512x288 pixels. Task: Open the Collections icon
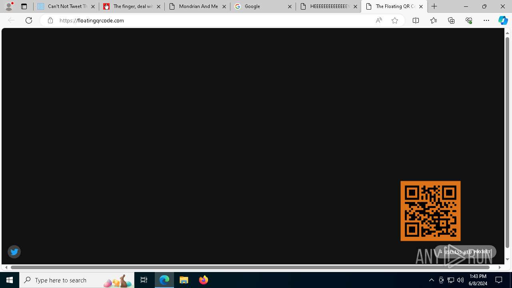[451, 20]
